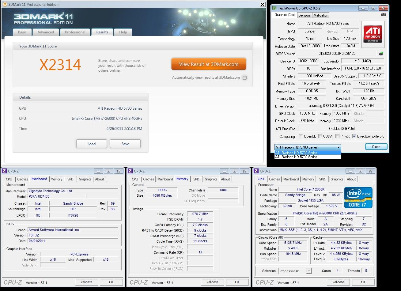401x291 pixels.
Task: Toggle the DirectCompute 5.0 checkbox
Action: 354,136
